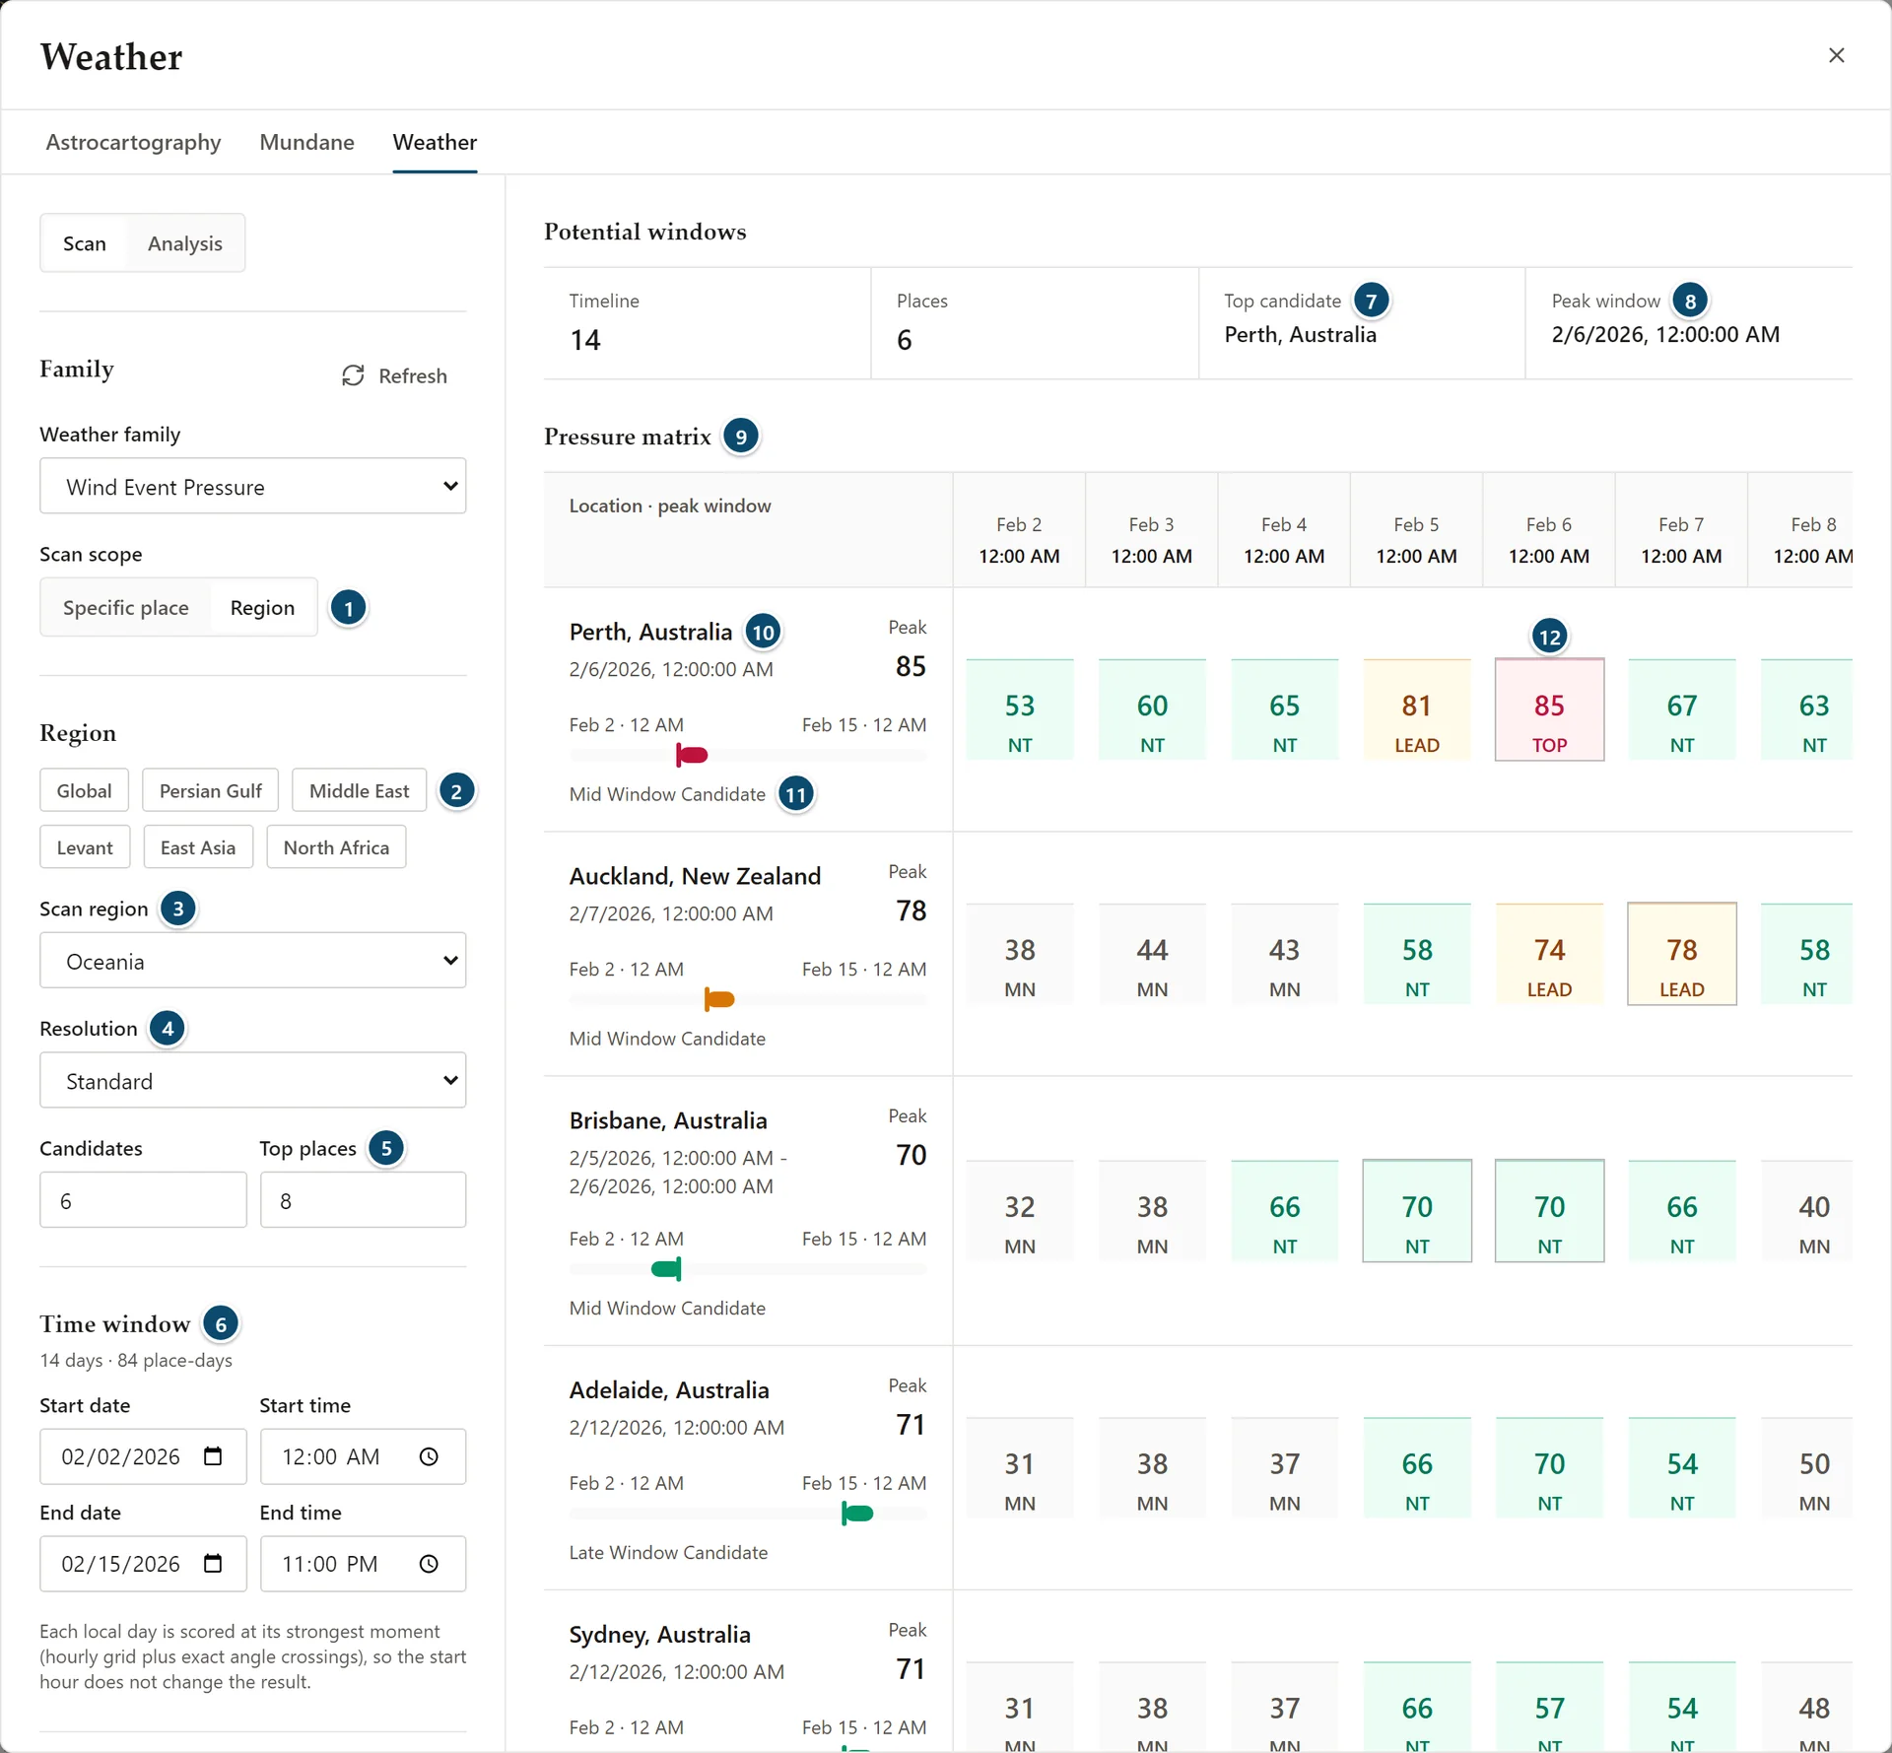
Task: Choose the Global region preset
Action: pyautogui.click(x=85, y=791)
